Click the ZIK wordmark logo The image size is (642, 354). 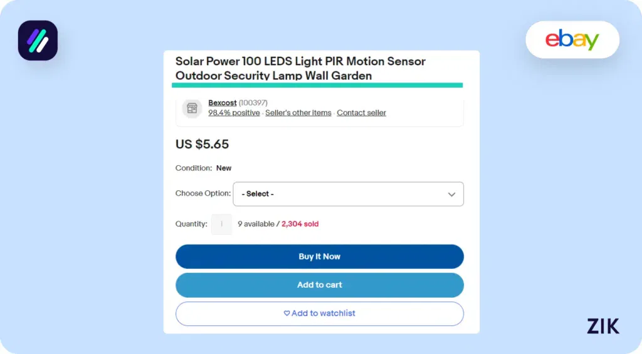(x=603, y=326)
